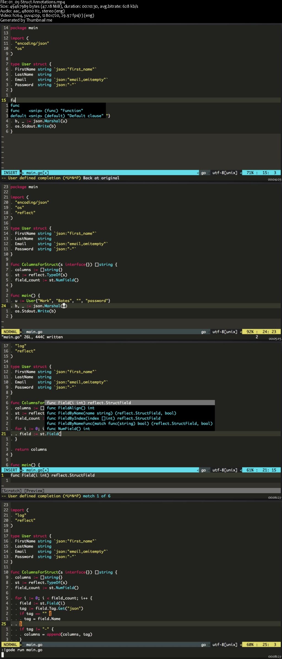This screenshot has width=282, height=659.
Task: Click the 'tag := field.Tag.Get("json")' line
Action: [51, 608]
